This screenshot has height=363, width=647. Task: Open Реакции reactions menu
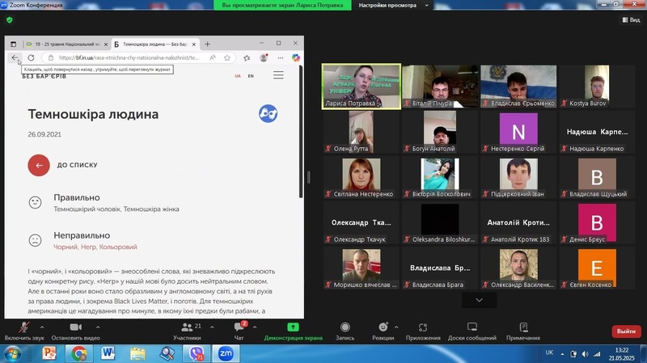point(383,331)
